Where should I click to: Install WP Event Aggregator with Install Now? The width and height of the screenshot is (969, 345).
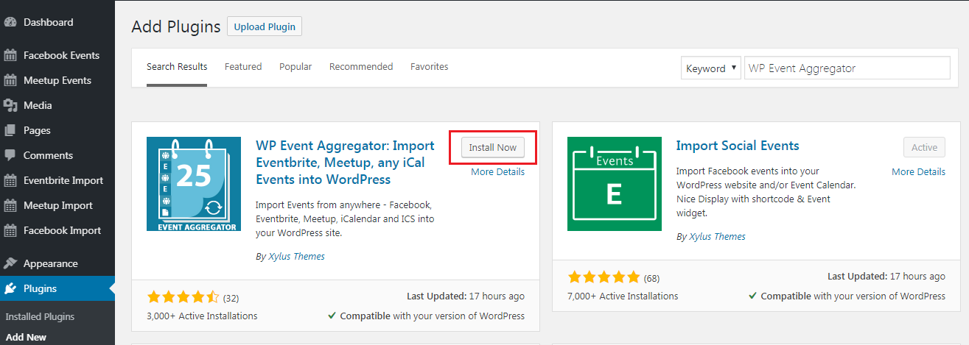[x=493, y=148]
